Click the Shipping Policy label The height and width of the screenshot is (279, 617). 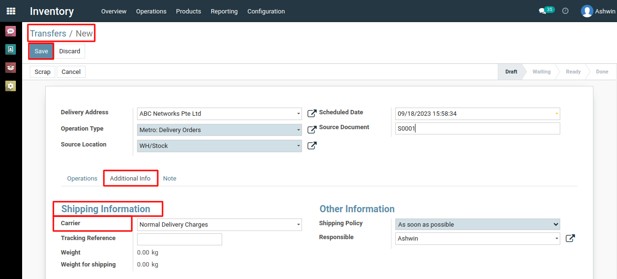(x=341, y=223)
